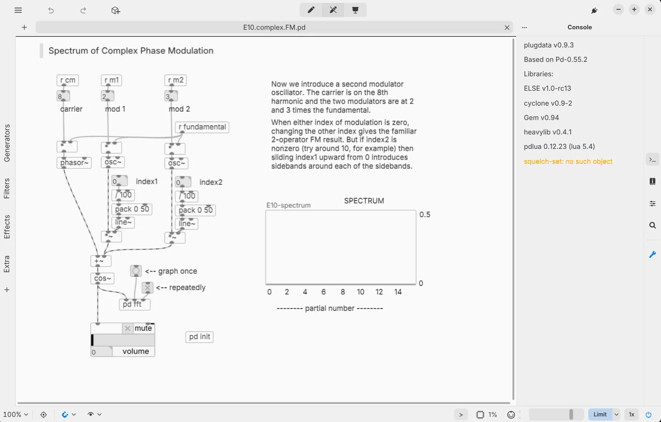661x422 pixels.
Task: Toggle the mute checkbox in the output control
Action: [x=128, y=328]
